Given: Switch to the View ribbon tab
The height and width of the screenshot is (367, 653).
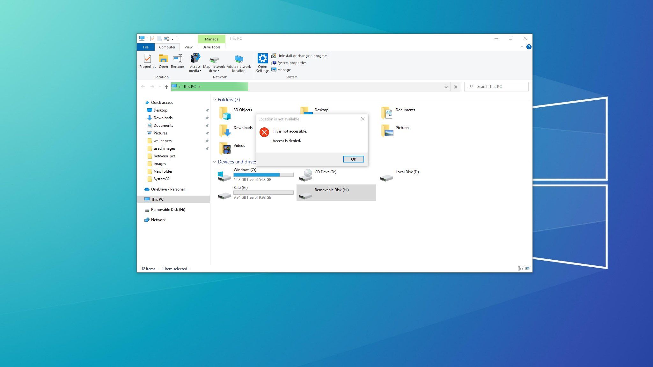Looking at the screenshot, I should point(188,47).
